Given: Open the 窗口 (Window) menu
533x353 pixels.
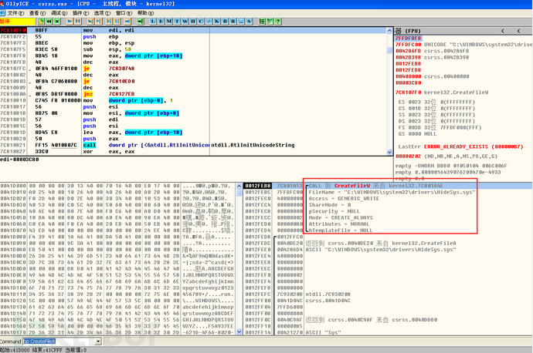Looking at the screenshot, I should 124,13.
